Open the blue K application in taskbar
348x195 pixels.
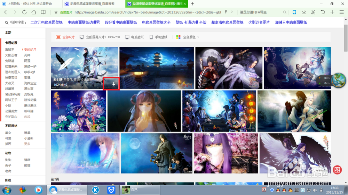[95, 190]
